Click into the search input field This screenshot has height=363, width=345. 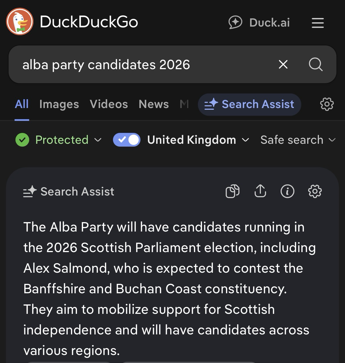point(143,65)
